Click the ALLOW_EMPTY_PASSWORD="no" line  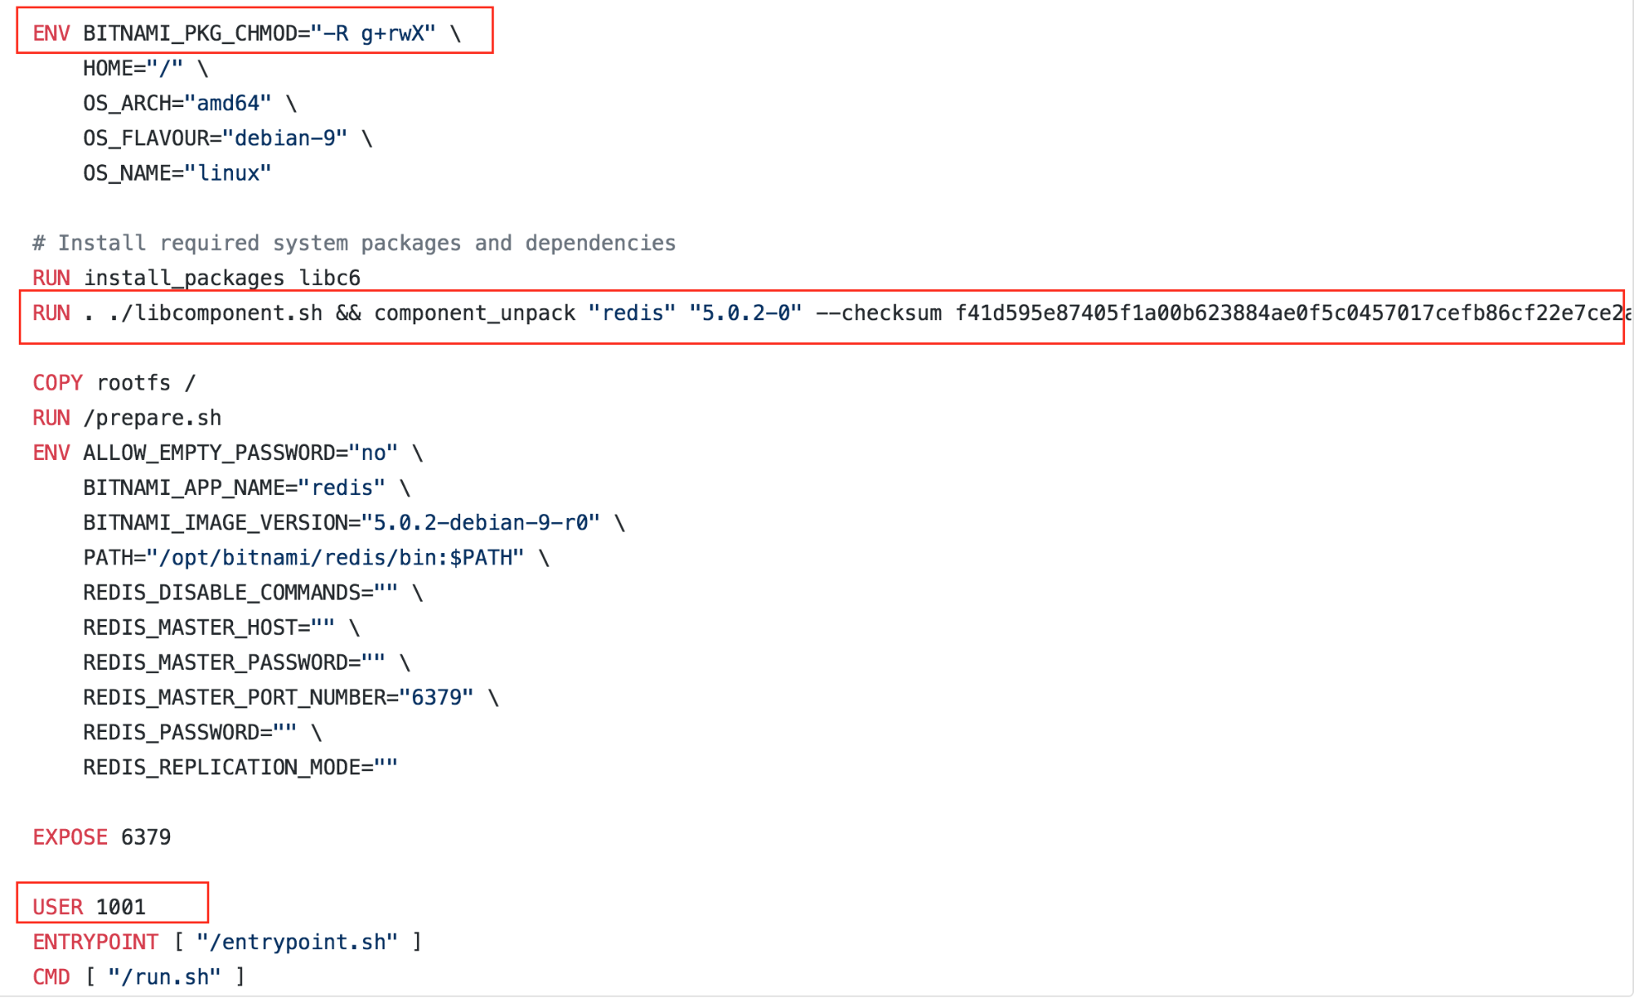pos(228,453)
